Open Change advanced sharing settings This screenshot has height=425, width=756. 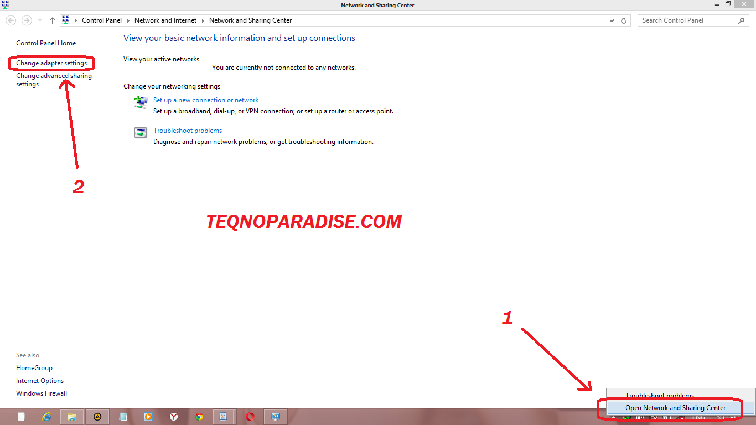click(53, 80)
